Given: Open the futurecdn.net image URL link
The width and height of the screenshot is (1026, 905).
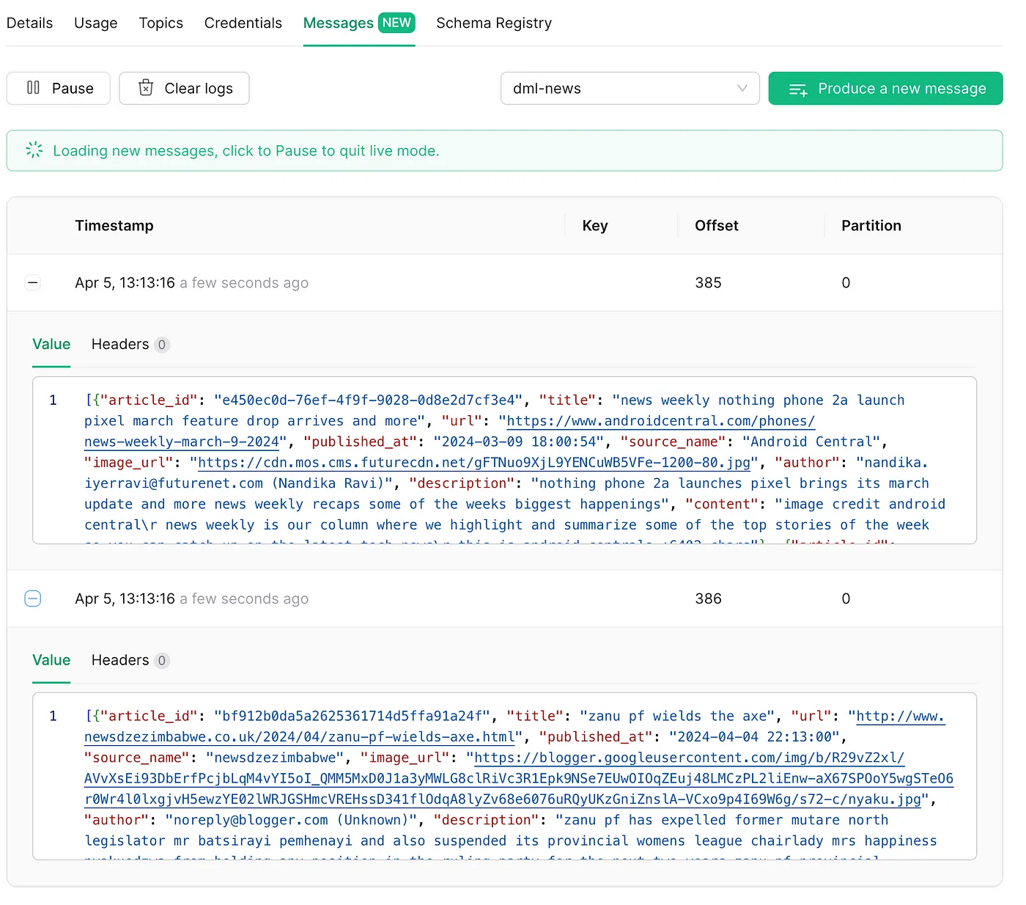Looking at the screenshot, I should 474,463.
